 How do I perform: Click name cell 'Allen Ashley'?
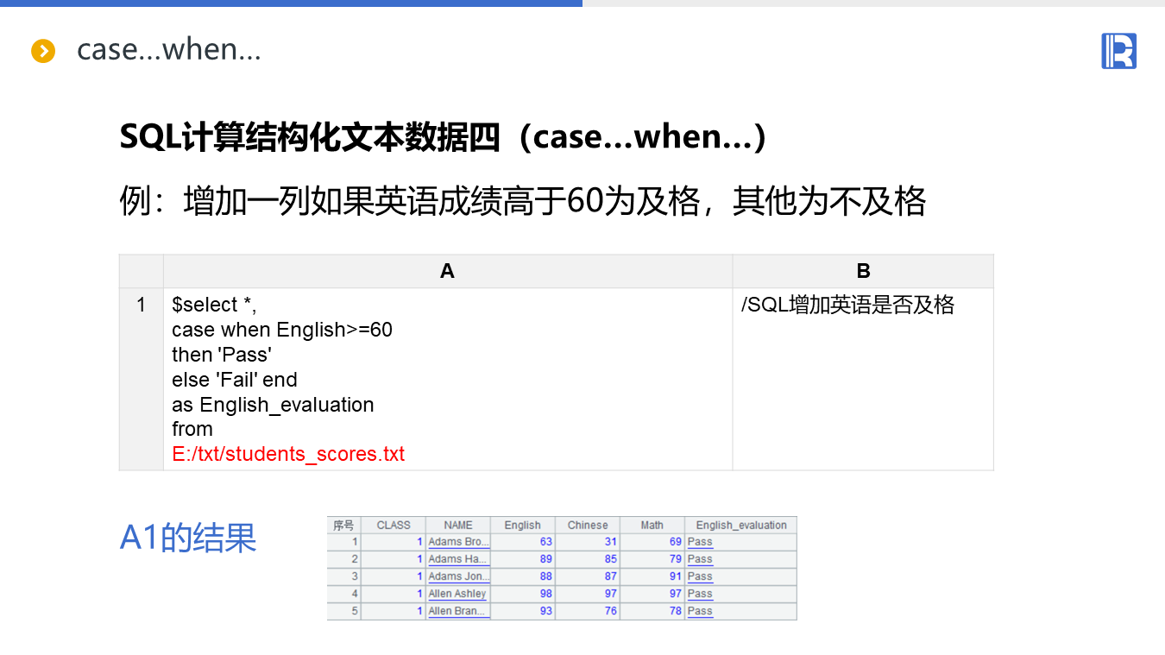tap(458, 594)
